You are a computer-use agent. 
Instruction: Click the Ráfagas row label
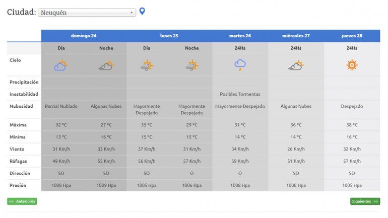(x=18, y=161)
